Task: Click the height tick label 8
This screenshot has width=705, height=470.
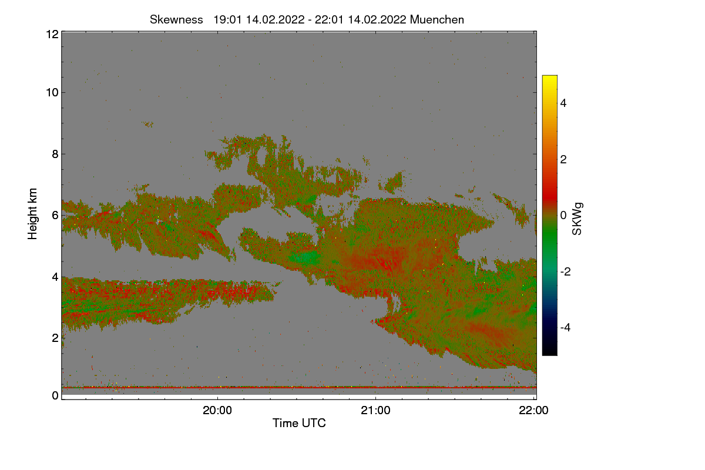Action: click(55, 154)
